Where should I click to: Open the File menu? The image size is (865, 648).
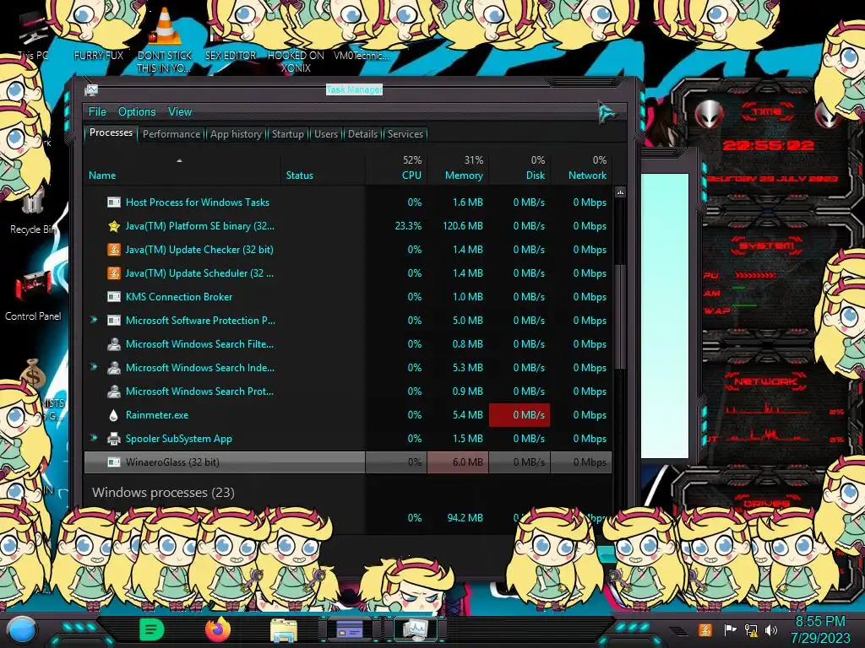(x=97, y=112)
